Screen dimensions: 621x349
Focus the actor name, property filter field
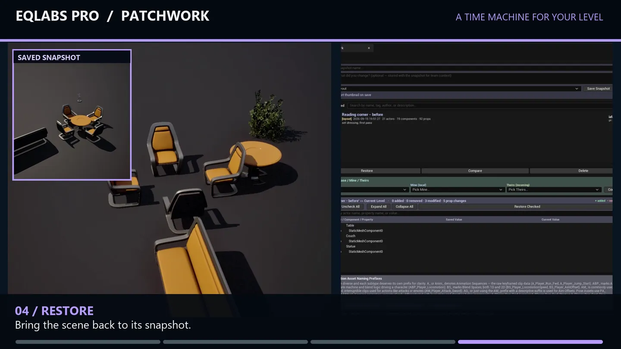tap(477, 213)
